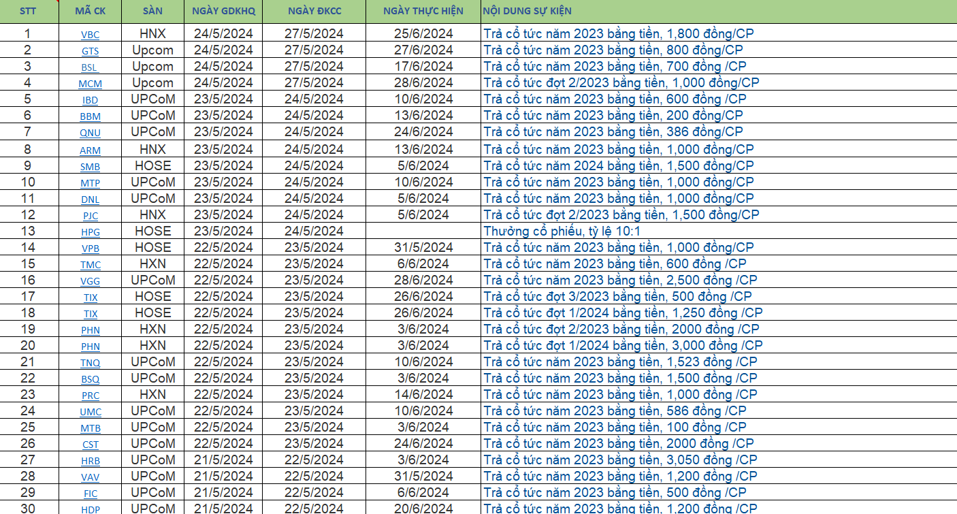Select the STT column header

tap(28, 11)
